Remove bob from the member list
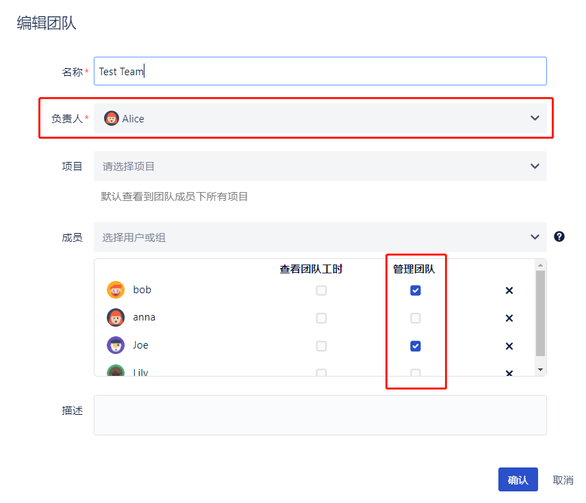This screenshot has width=586, height=503. 509,290
